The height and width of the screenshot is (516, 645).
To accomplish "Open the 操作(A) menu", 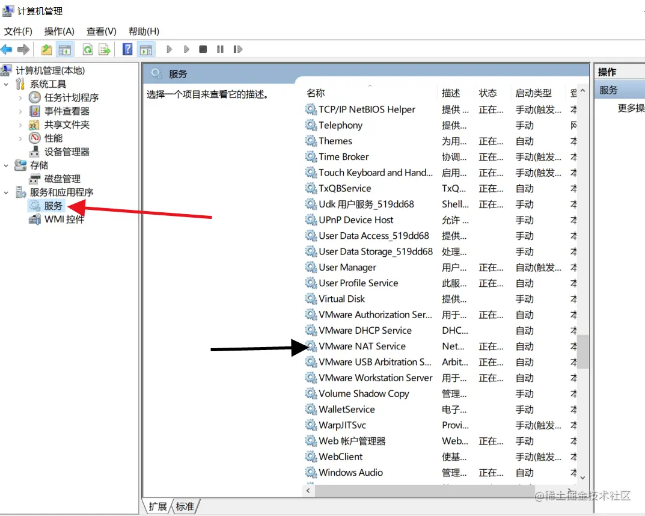I will tap(60, 31).
